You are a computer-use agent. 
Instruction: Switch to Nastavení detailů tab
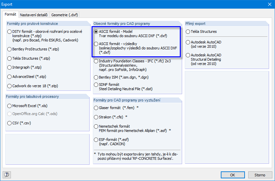[x=34, y=15]
